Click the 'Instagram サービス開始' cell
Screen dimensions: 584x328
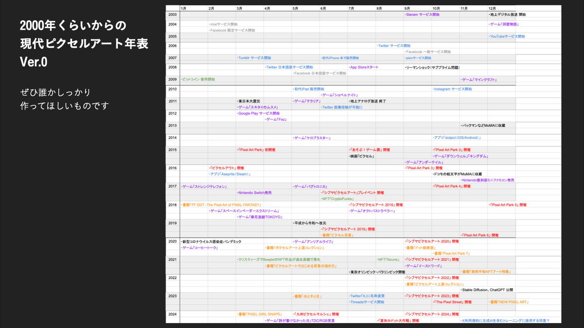click(x=452, y=89)
